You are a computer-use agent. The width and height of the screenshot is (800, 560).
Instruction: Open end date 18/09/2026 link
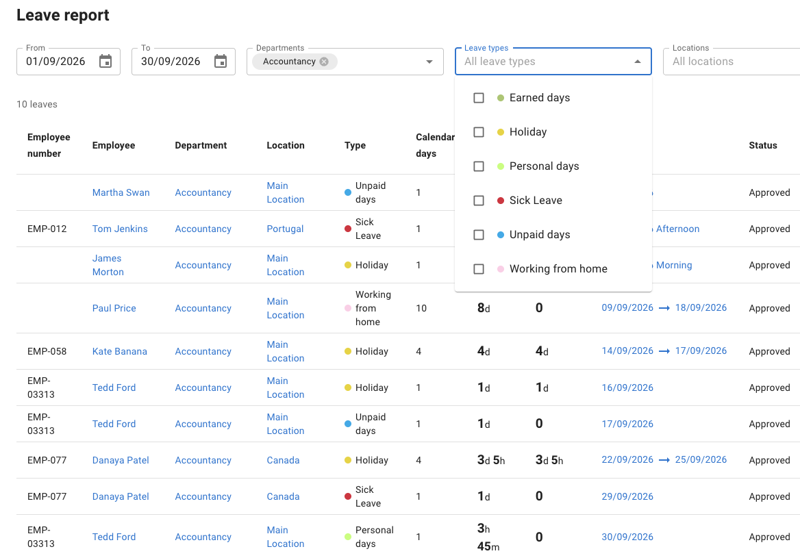tap(701, 307)
